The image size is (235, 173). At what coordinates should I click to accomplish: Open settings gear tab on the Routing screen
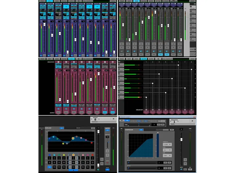coord(158,59)
